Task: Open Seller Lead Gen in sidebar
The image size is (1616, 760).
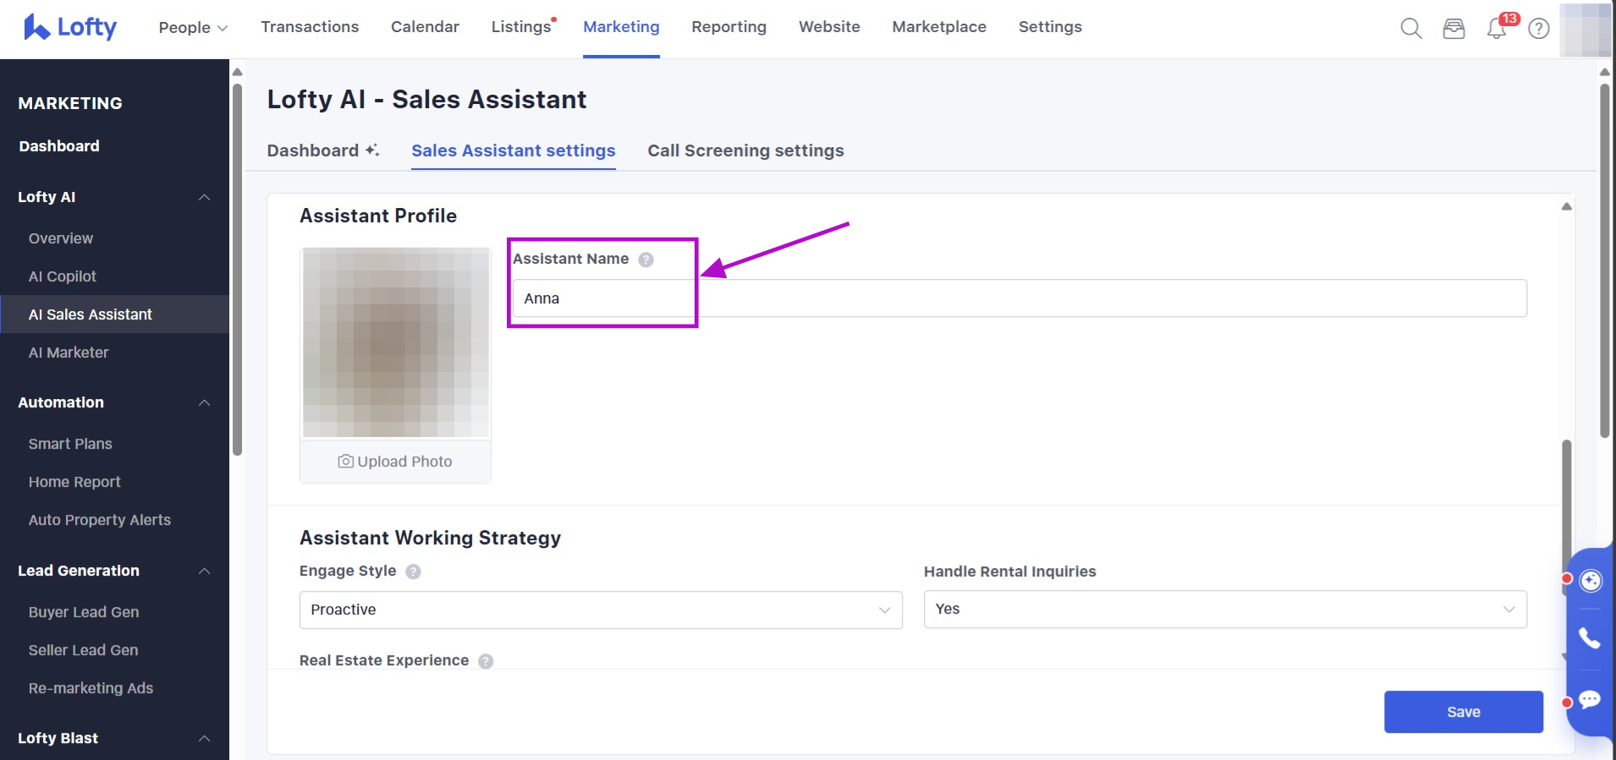Action: (x=83, y=650)
